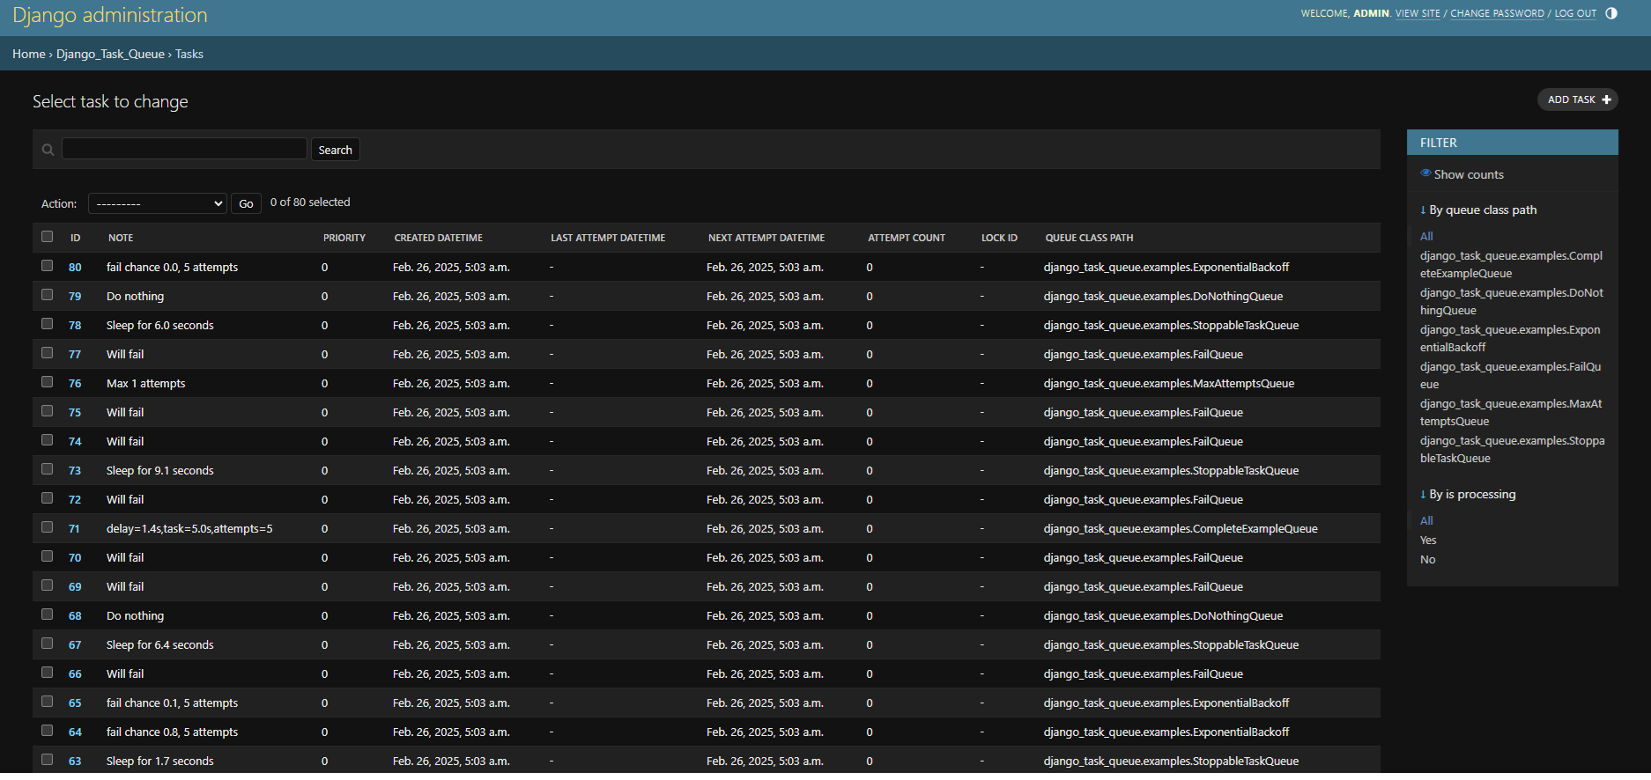This screenshot has height=780, width=1651.
Task: Select the checkbox for task 71
Action: pyautogui.click(x=48, y=527)
